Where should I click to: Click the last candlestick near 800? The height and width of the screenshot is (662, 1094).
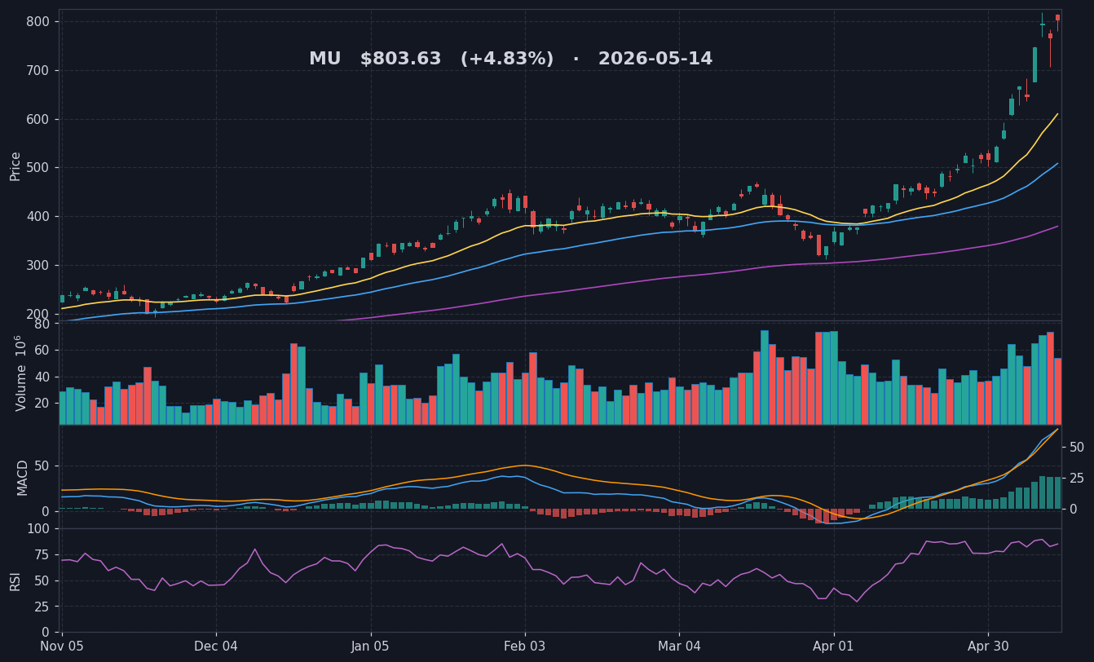point(1057,18)
